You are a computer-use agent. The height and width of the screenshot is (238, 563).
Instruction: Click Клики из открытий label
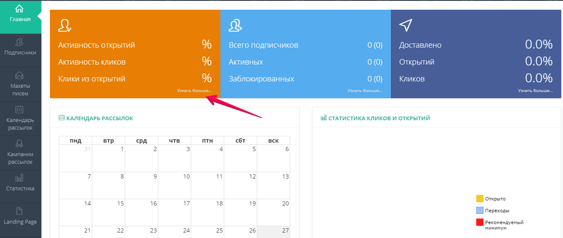point(92,79)
